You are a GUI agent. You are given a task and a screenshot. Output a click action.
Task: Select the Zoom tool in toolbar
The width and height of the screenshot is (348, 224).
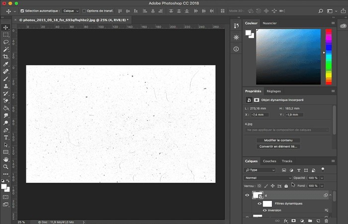6,167
